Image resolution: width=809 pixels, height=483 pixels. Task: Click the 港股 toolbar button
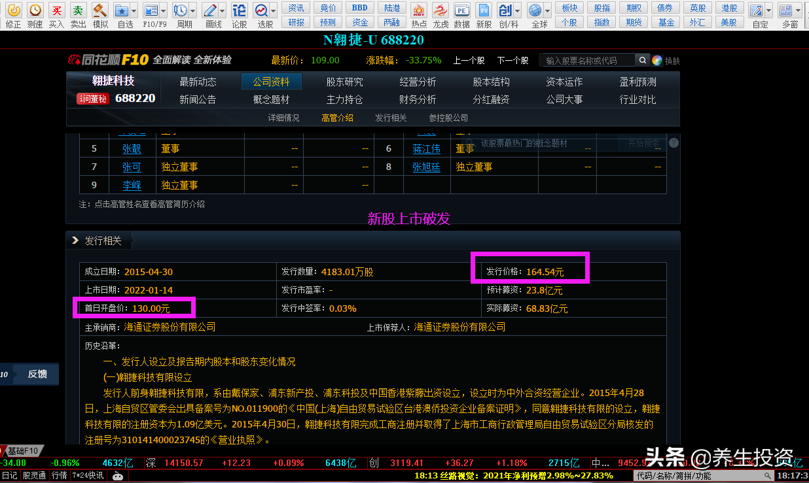point(728,8)
